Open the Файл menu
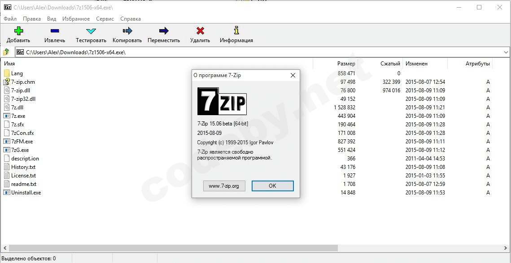 tap(10, 19)
